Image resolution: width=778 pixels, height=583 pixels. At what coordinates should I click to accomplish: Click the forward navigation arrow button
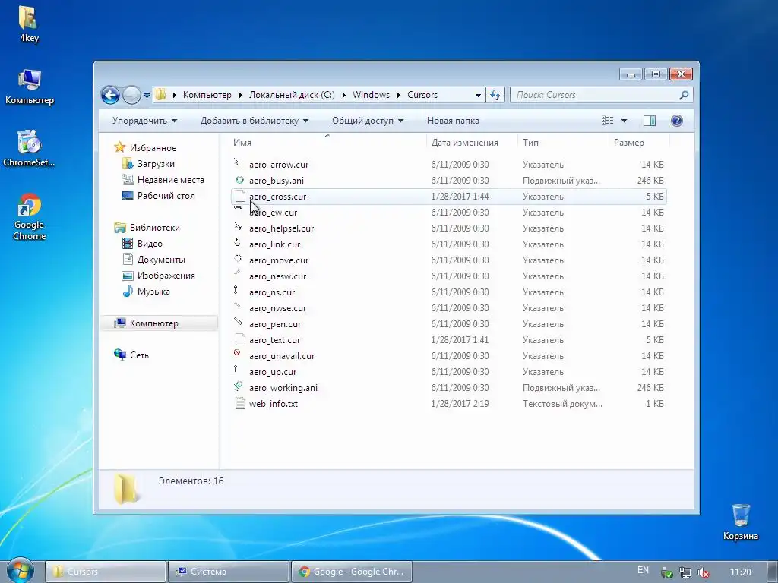coord(131,95)
